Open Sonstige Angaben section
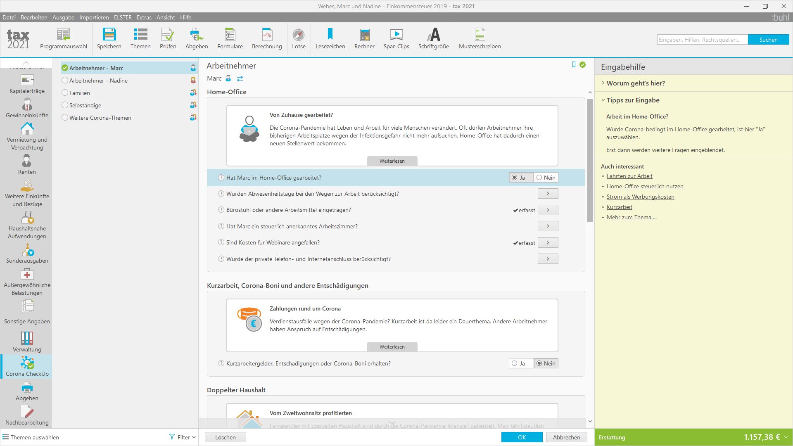 (x=27, y=312)
